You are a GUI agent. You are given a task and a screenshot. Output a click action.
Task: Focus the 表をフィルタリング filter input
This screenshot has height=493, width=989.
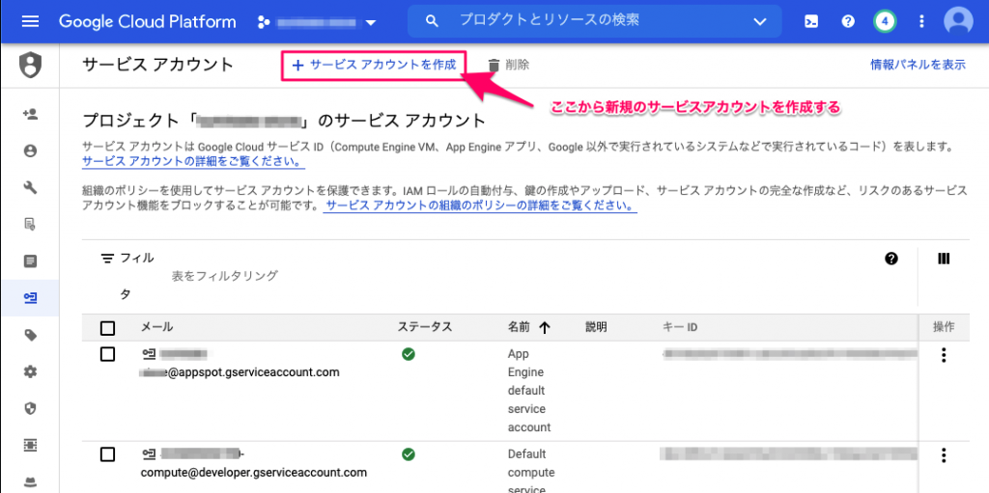click(224, 276)
